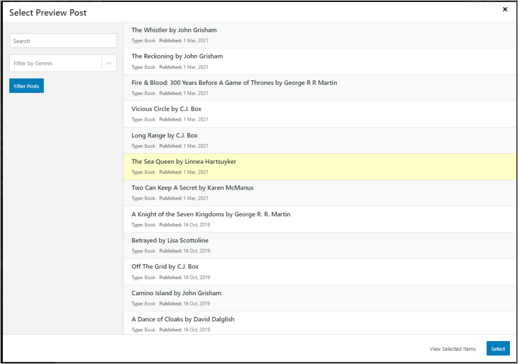The height and width of the screenshot is (364, 518).
Task: Choose Two Can Keep A Secret post
Action: pos(192,188)
